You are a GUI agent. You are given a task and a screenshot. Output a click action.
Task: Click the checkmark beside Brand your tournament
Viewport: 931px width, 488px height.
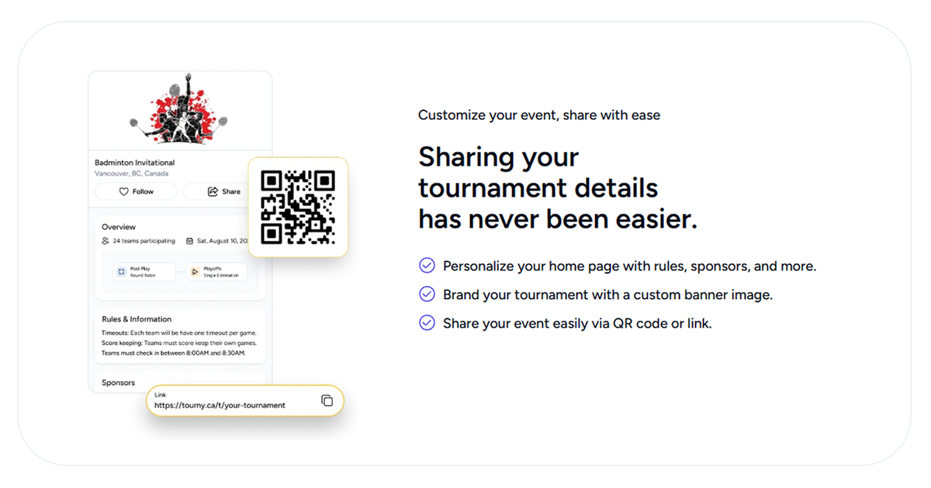(x=427, y=294)
